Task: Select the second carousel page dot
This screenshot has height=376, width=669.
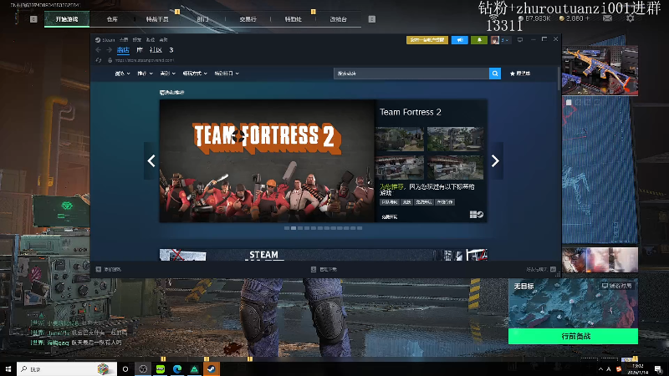Action: pyautogui.click(x=294, y=228)
